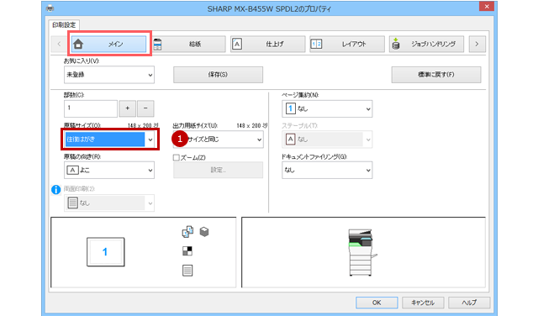Screen dimensions: 538x316
Task: Click the 標準に戻す(F) button
Action: point(436,75)
